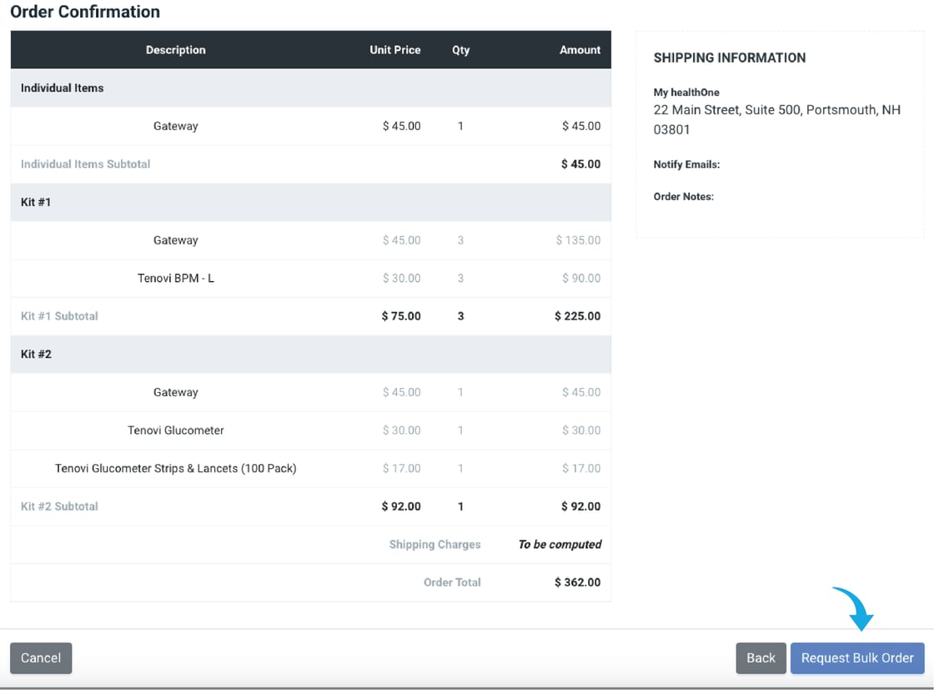Click the Order Confirmation heading
This screenshot has width=934, height=690.
coord(85,12)
